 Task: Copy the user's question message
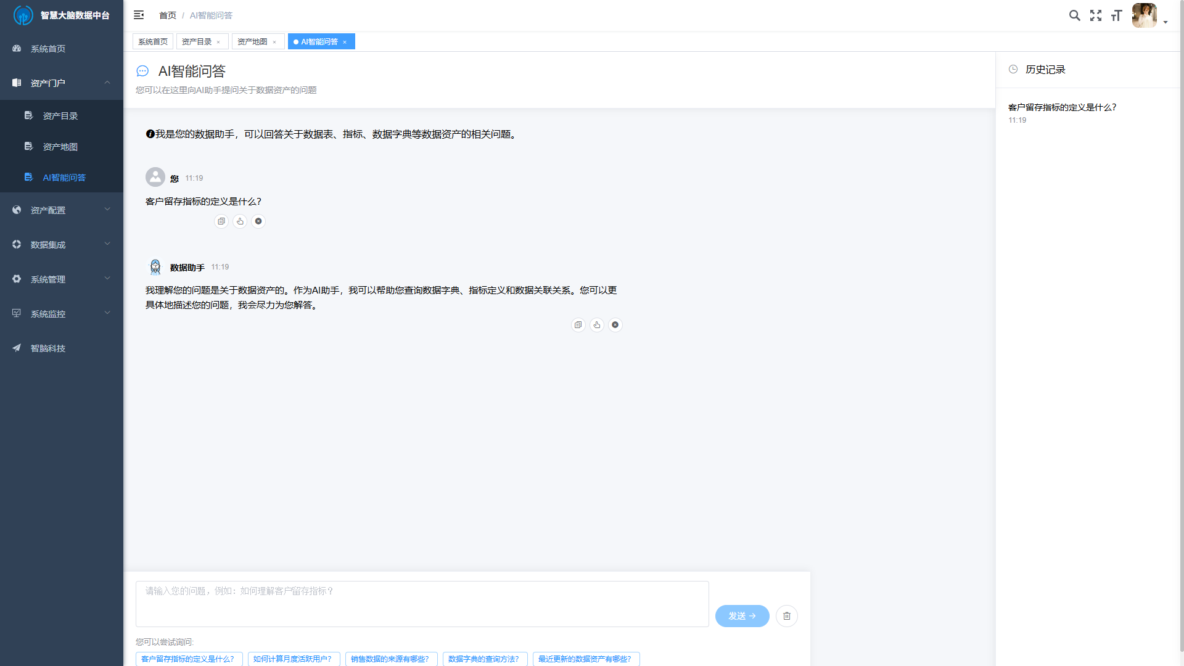tap(221, 221)
